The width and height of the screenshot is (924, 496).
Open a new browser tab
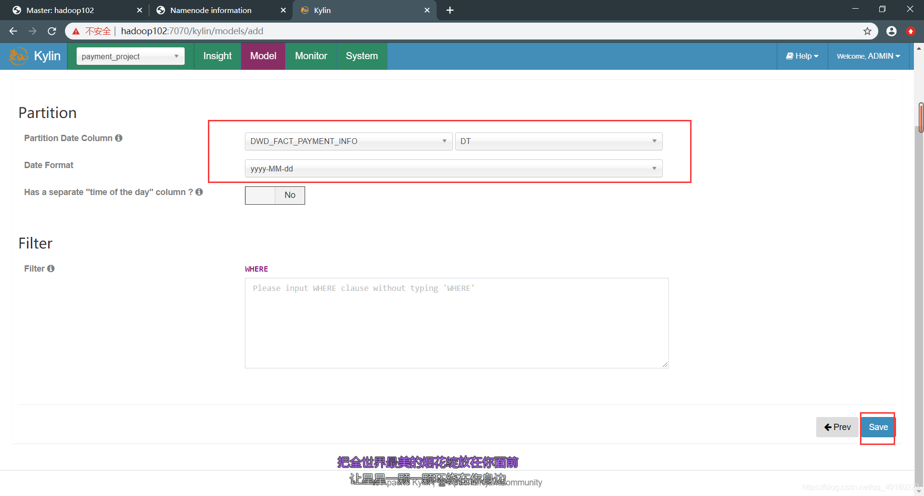[450, 10]
